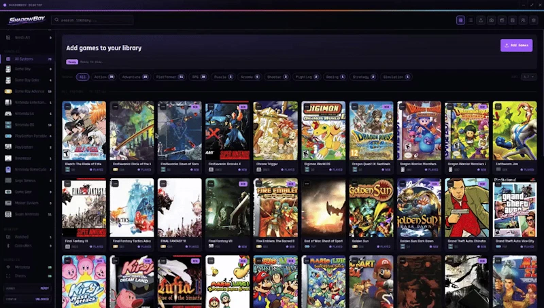544x308 pixels.
Task: Select Master System icon in sidebar
Action: [8, 203]
